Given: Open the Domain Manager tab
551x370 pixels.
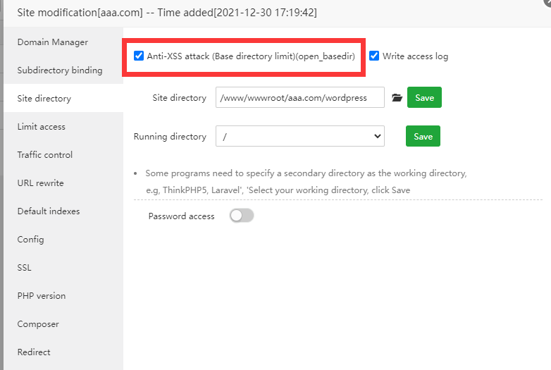Looking at the screenshot, I should click(x=53, y=42).
